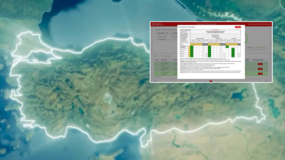The image size is (285, 160).
Task: Click the Metris Detay Görüntüle column header
Action: (260, 59)
